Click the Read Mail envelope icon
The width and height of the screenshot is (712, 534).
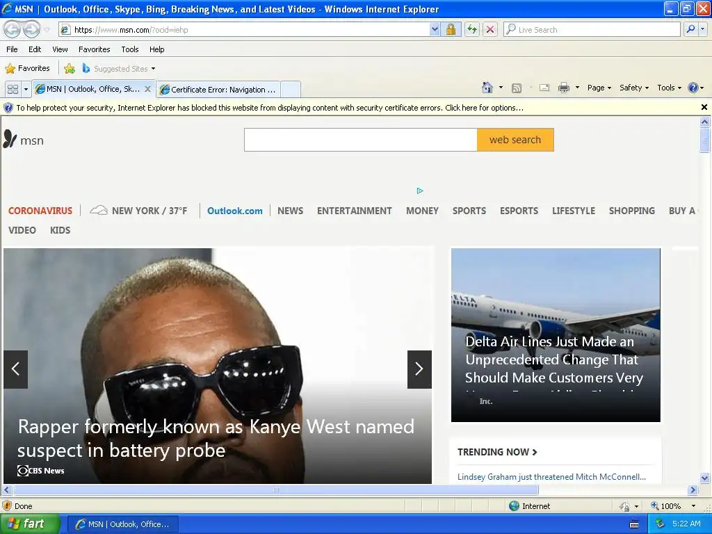pos(544,88)
